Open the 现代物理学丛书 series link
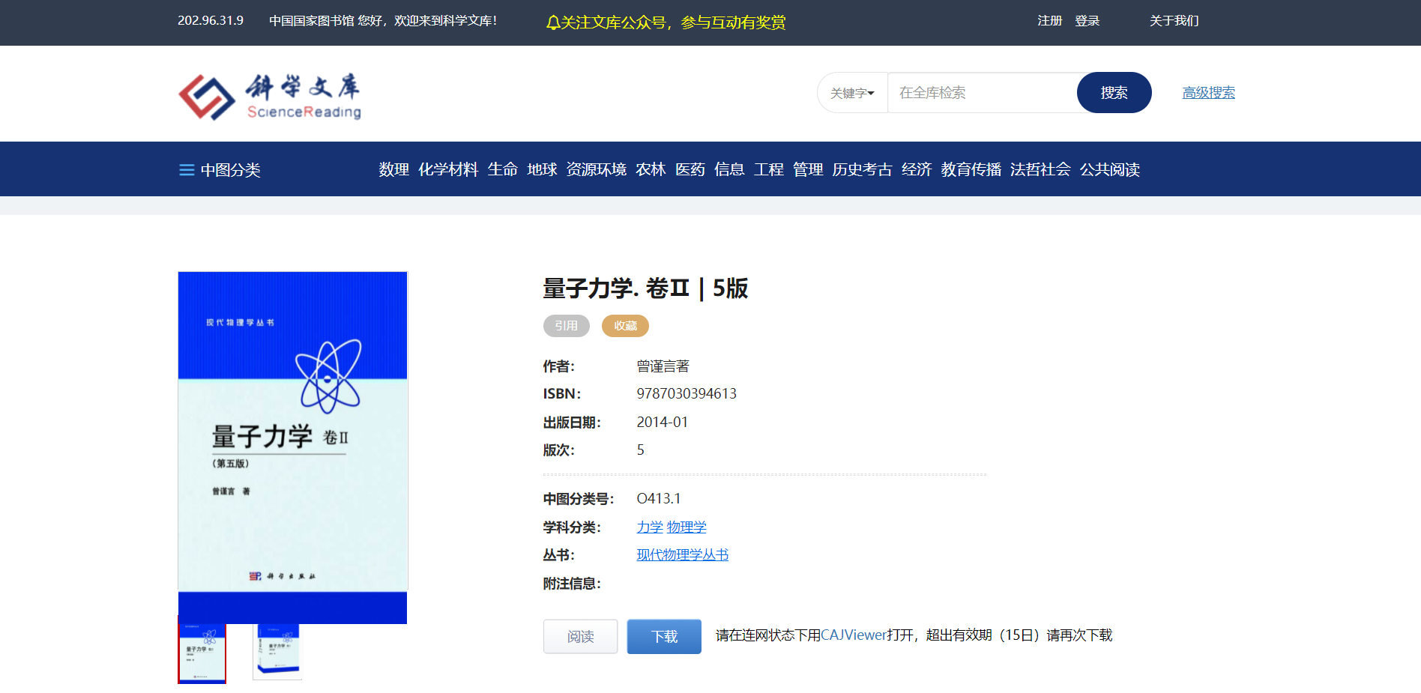The width and height of the screenshot is (1421, 693). point(682,555)
